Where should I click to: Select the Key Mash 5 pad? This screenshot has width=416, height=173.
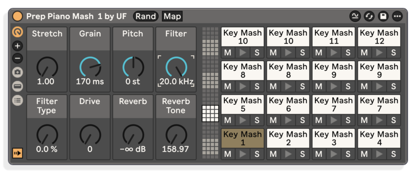(x=242, y=104)
